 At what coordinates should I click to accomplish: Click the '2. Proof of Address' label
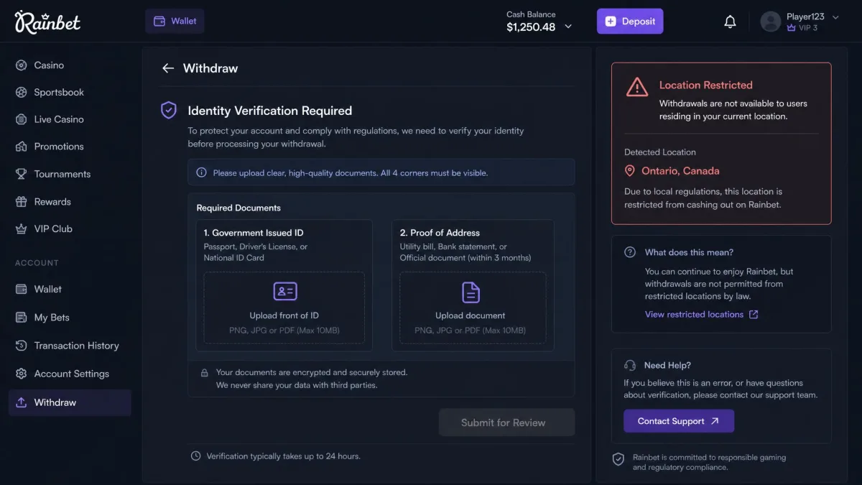pyautogui.click(x=440, y=233)
